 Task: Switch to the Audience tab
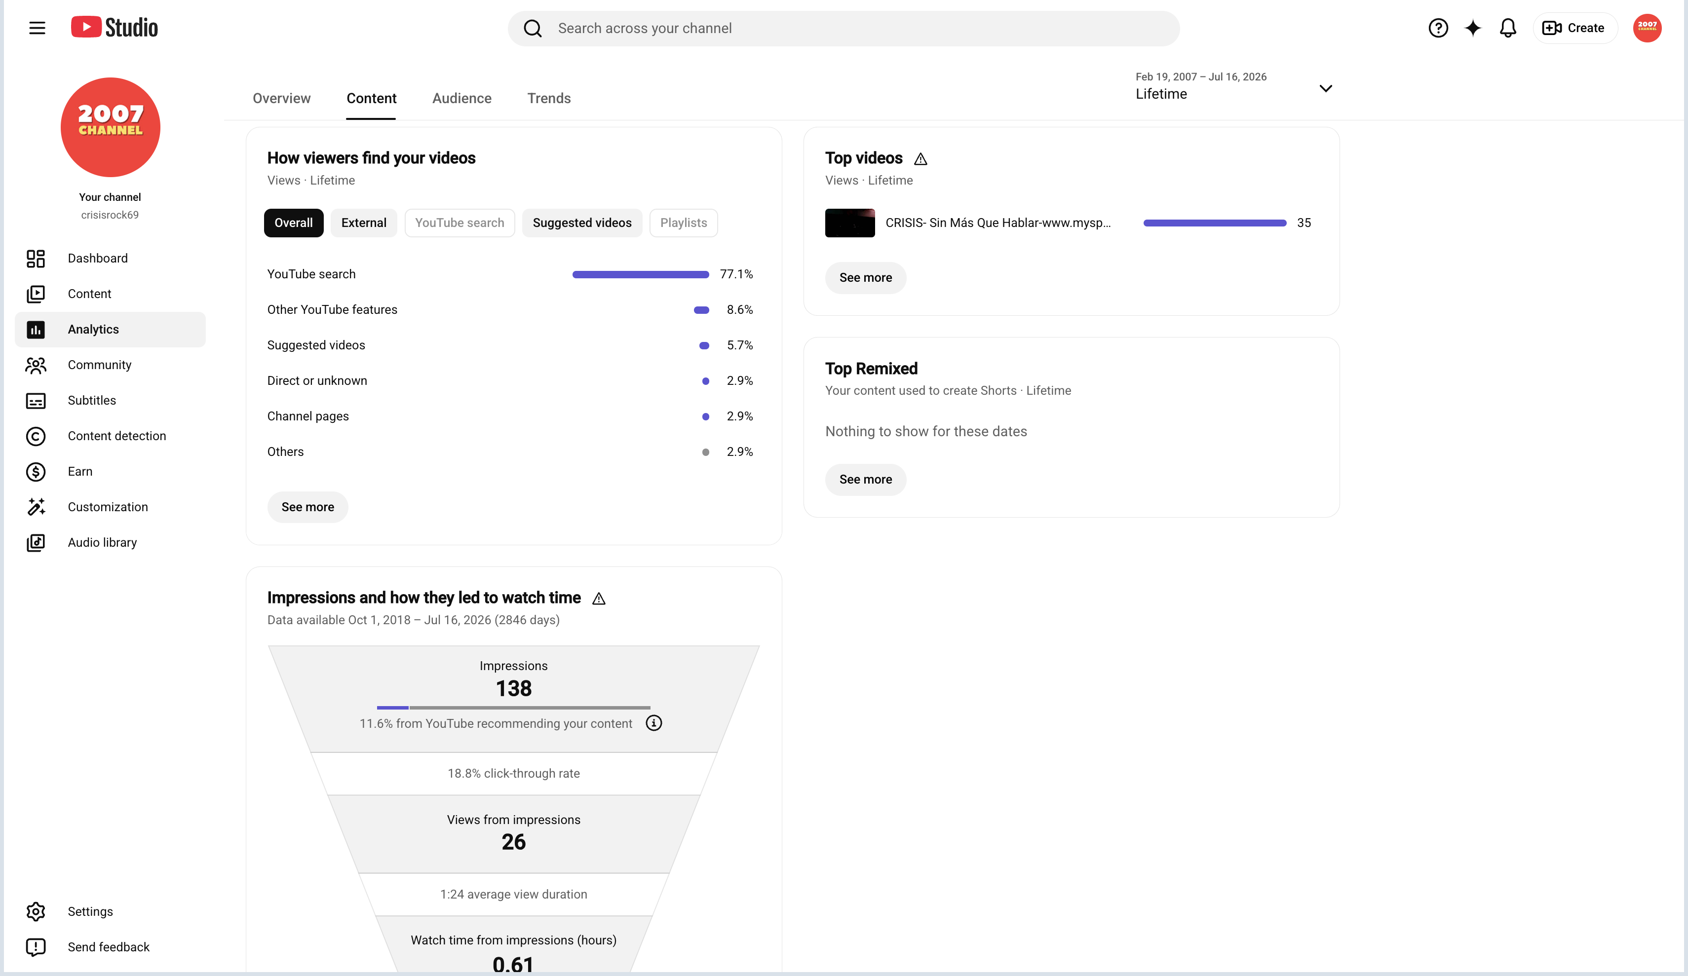(x=461, y=99)
